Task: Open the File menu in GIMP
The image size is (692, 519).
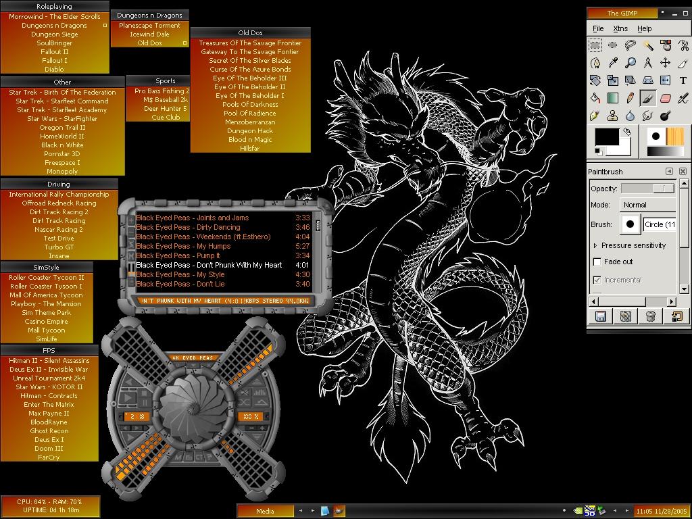Action: [598, 28]
